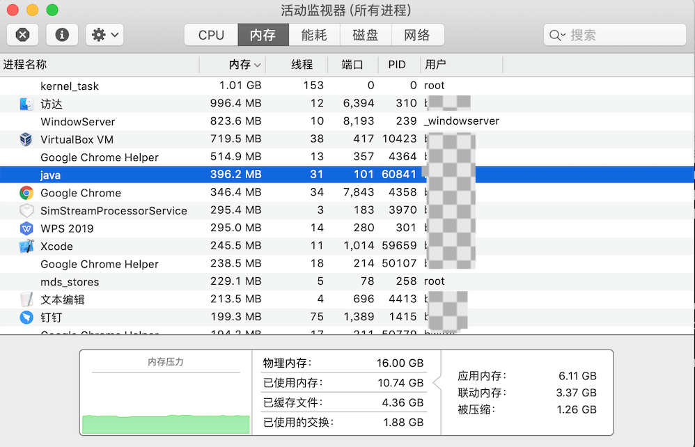Click the 已缓存文件 4.36 GB value

[403, 402]
